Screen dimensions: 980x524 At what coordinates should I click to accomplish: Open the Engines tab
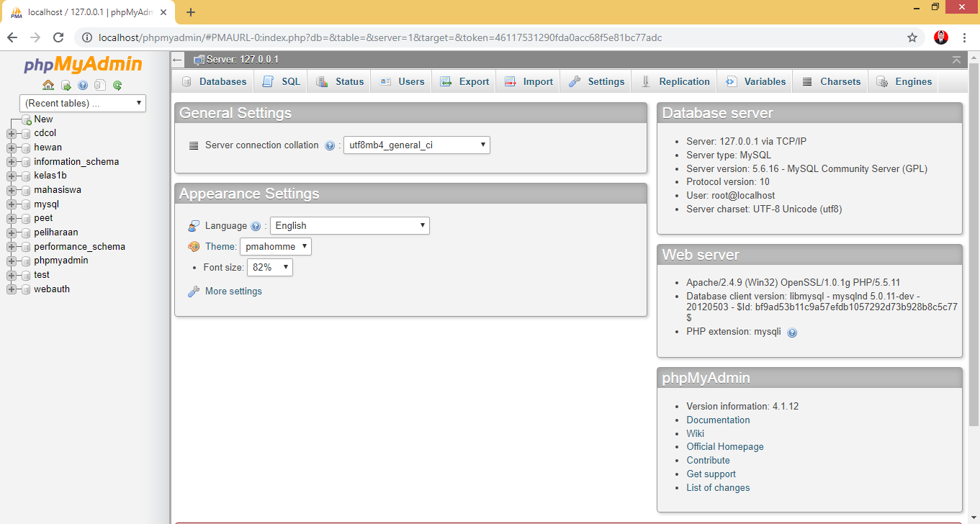tap(904, 82)
